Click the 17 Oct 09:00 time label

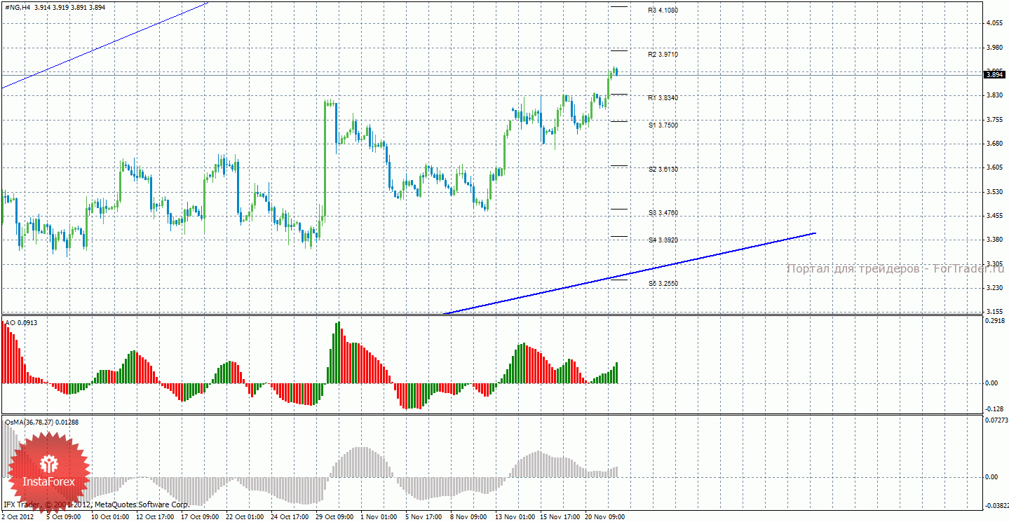coord(200,517)
